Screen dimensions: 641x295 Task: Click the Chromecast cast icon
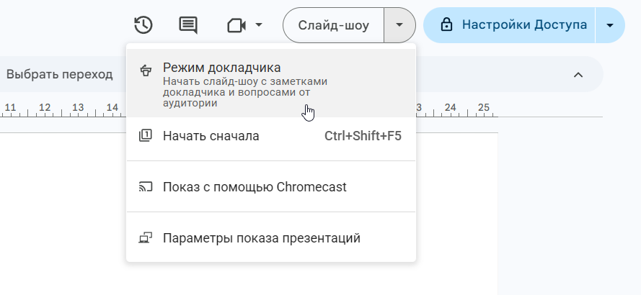(146, 186)
